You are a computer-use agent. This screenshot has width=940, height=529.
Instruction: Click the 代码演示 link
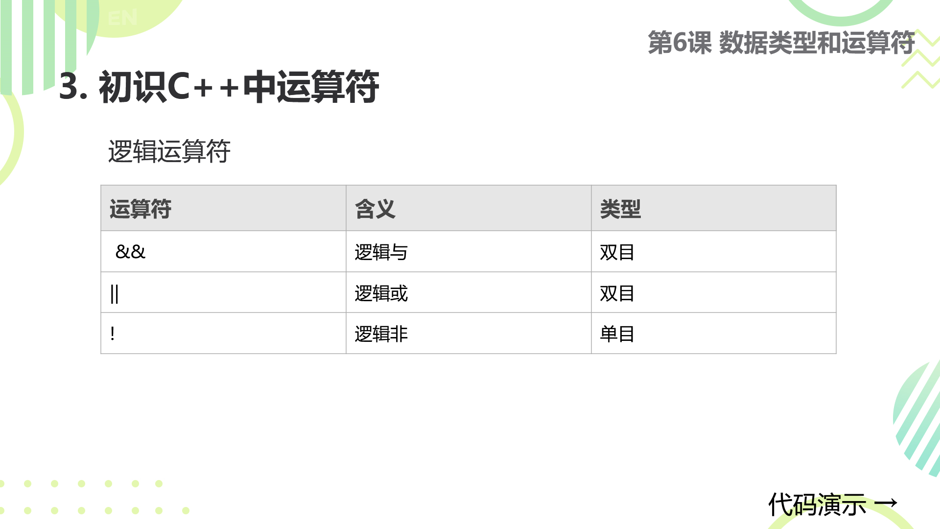(817, 505)
